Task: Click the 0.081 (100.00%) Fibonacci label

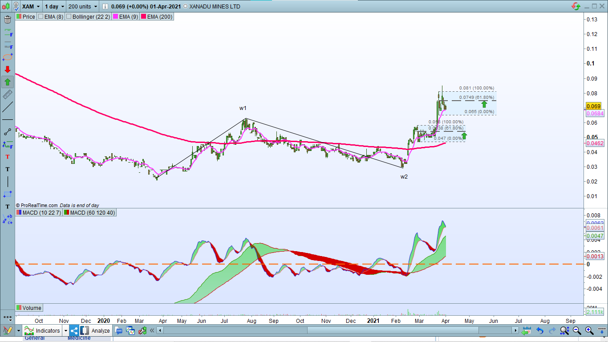Action: coord(477,88)
